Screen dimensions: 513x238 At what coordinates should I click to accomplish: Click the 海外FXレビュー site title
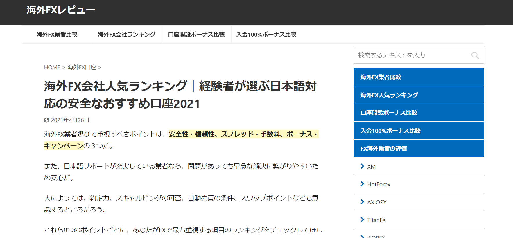61,10
